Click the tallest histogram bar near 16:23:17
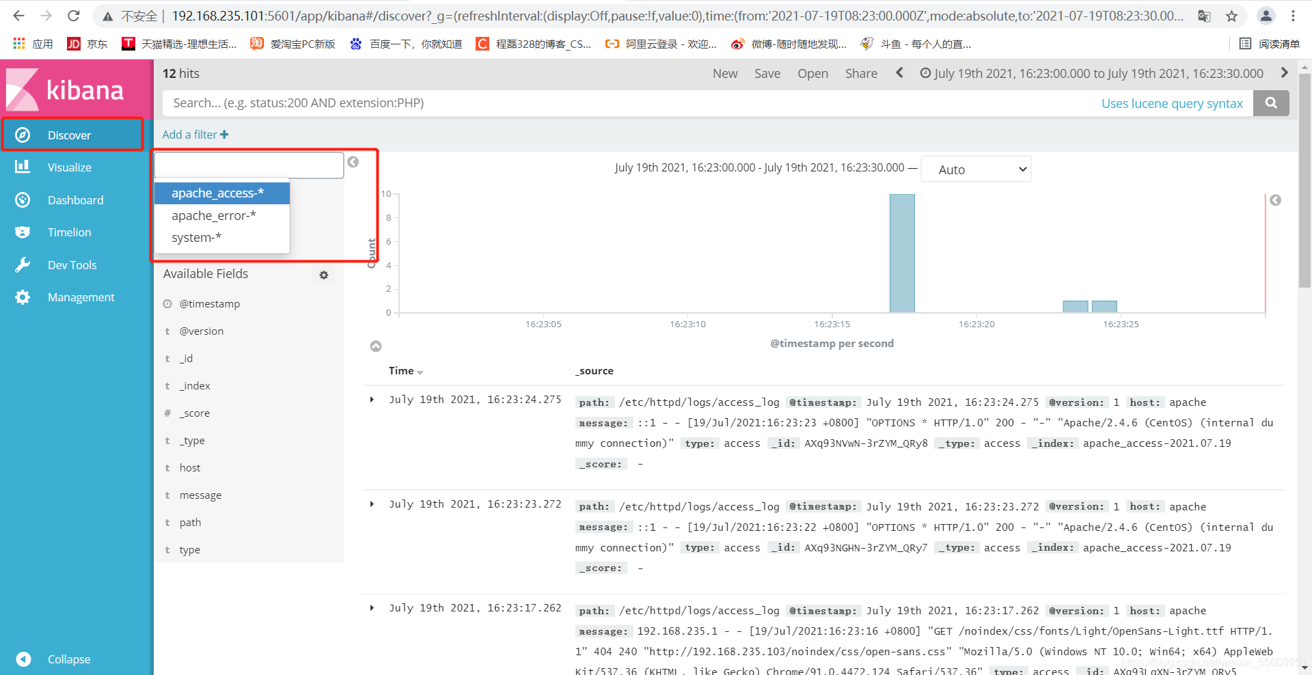 [902, 253]
